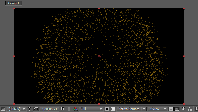Image resolution: width=198 pixels, height=112 pixels.
Task: Click Always Preview This View icon
Action: click(3, 109)
